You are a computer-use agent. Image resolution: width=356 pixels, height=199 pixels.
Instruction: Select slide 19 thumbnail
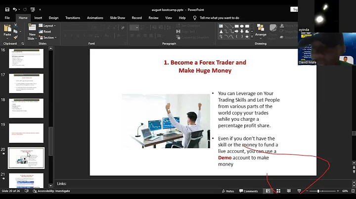click(26, 133)
